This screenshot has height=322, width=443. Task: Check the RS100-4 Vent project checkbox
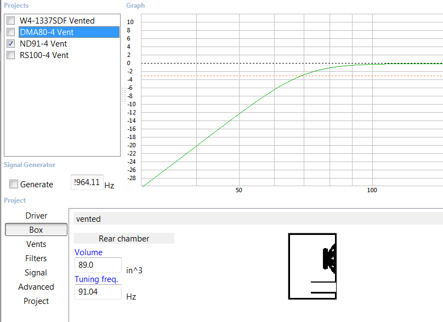[x=11, y=55]
